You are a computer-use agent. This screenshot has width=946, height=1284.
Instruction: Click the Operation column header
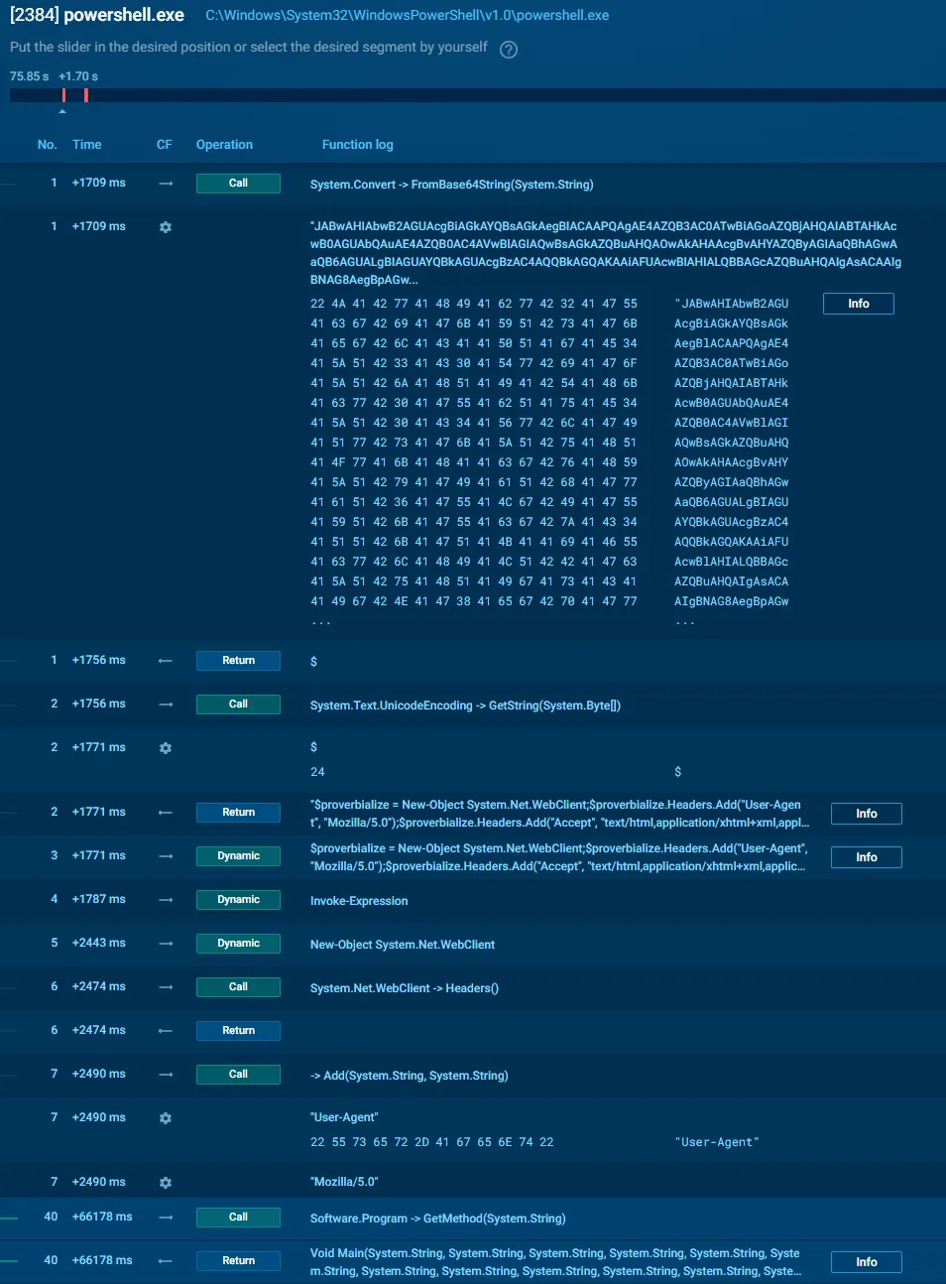pyautogui.click(x=224, y=145)
